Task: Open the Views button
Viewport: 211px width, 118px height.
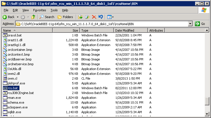Action: coord(109,17)
